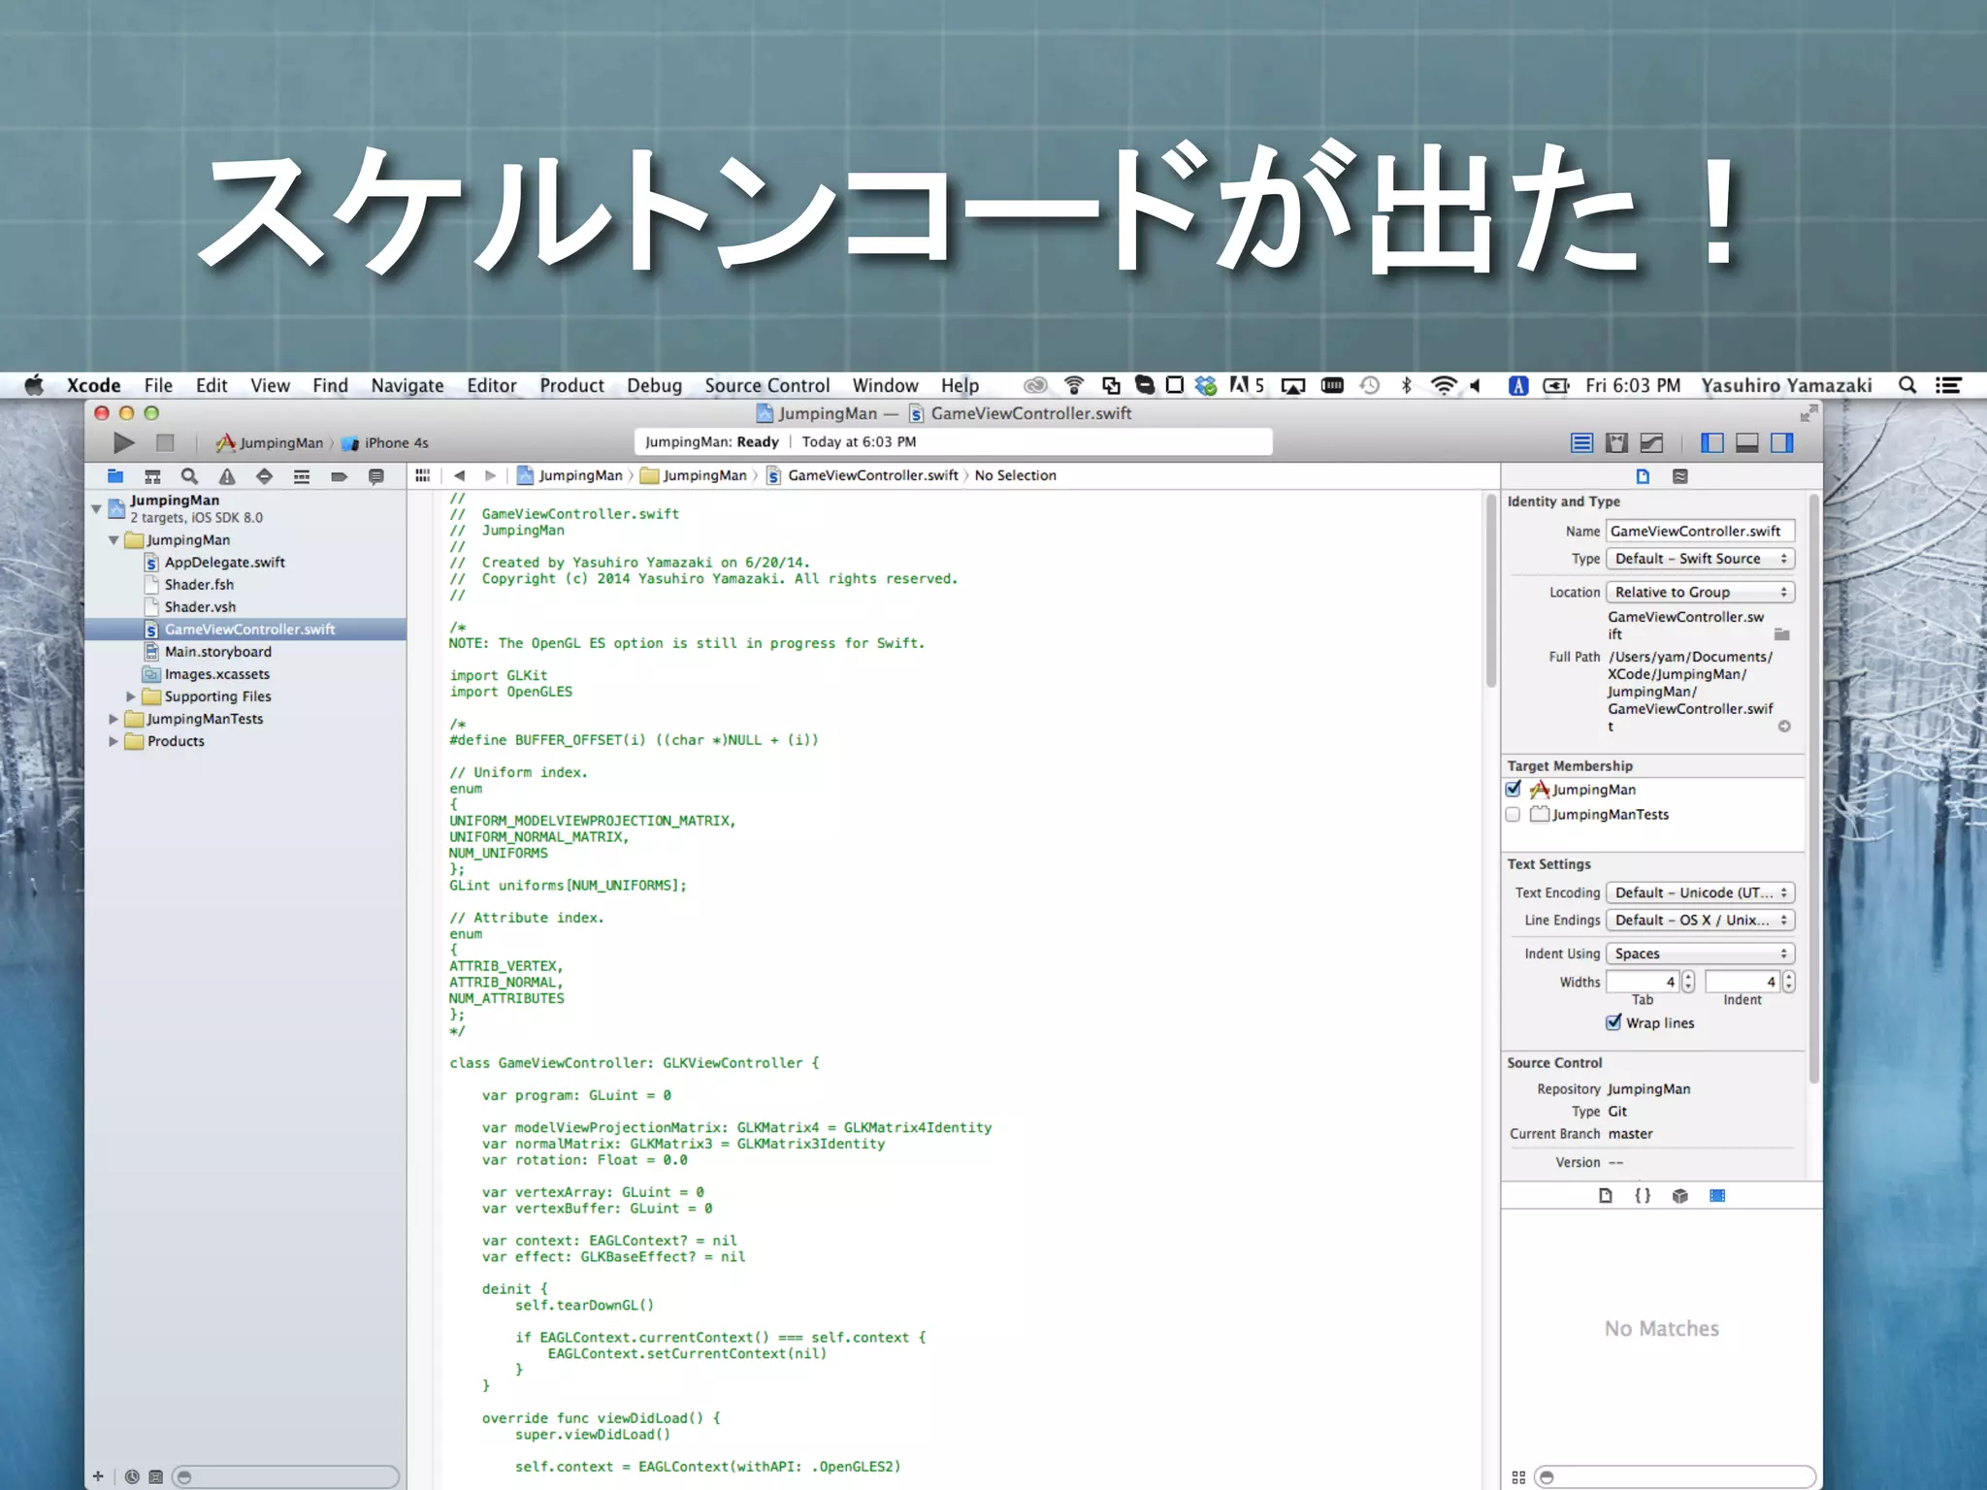Uncheck JumpingMan target membership
This screenshot has height=1490, width=1987.
pos(1514,789)
